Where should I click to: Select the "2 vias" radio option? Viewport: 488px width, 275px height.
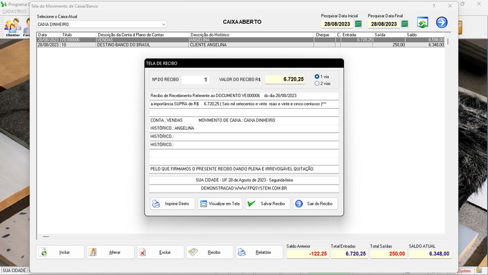click(x=317, y=83)
